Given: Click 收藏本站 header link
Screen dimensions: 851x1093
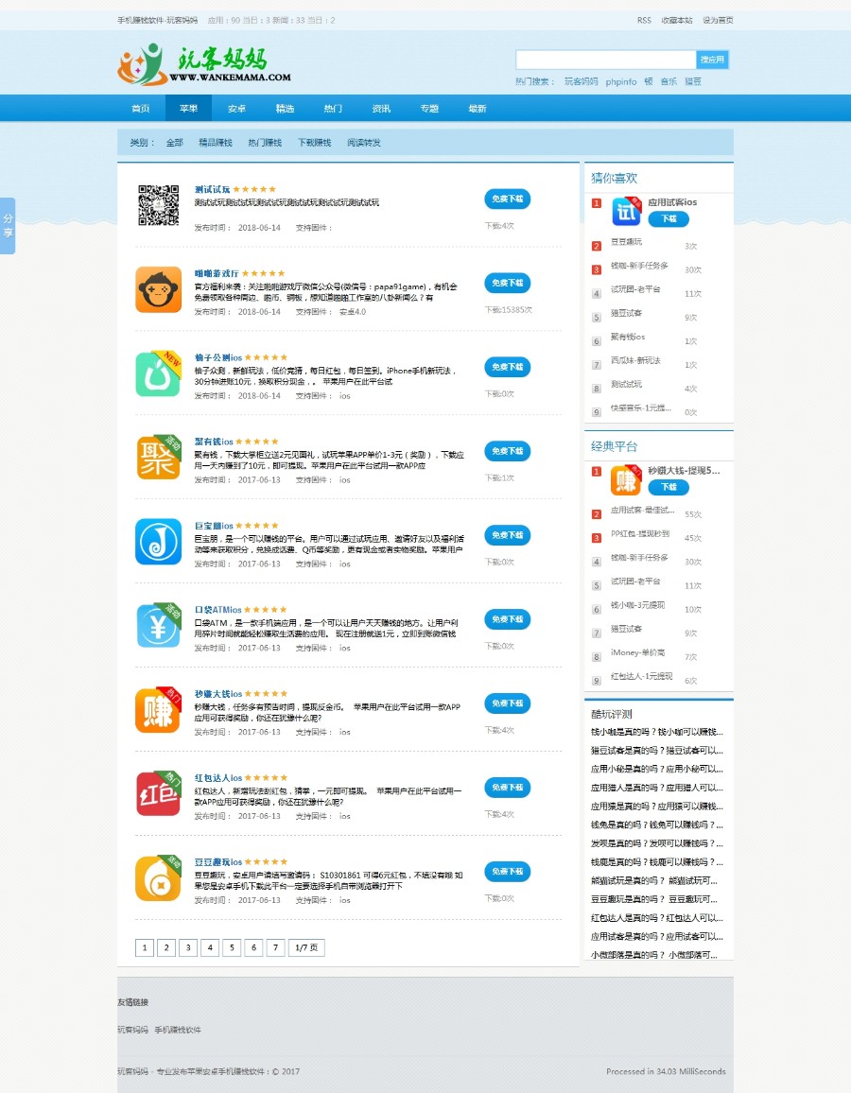Looking at the screenshot, I should tap(677, 20).
